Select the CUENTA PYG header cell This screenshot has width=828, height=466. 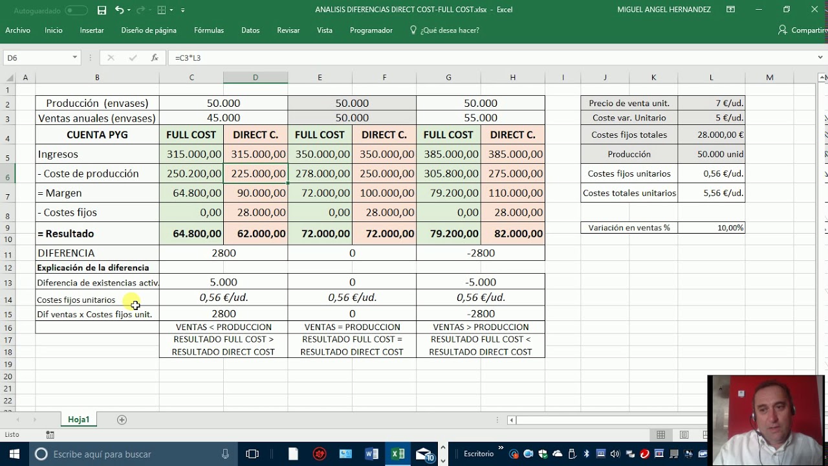click(97, 135)
